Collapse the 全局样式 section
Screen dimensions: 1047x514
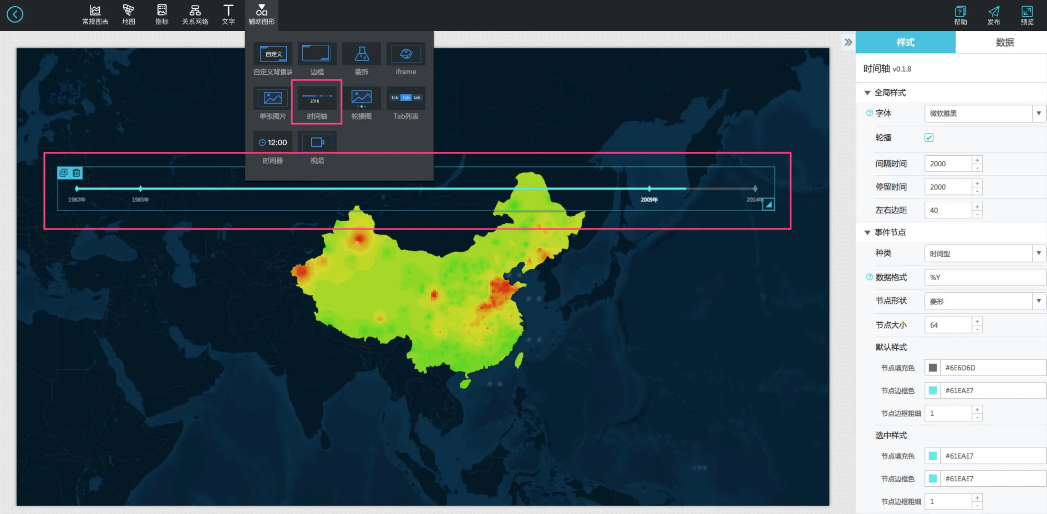tap(867, 93)
